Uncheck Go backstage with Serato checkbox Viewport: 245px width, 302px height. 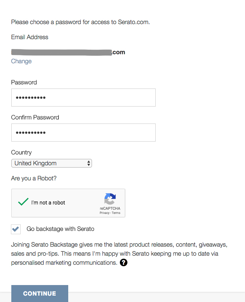(x=16, y=229)
